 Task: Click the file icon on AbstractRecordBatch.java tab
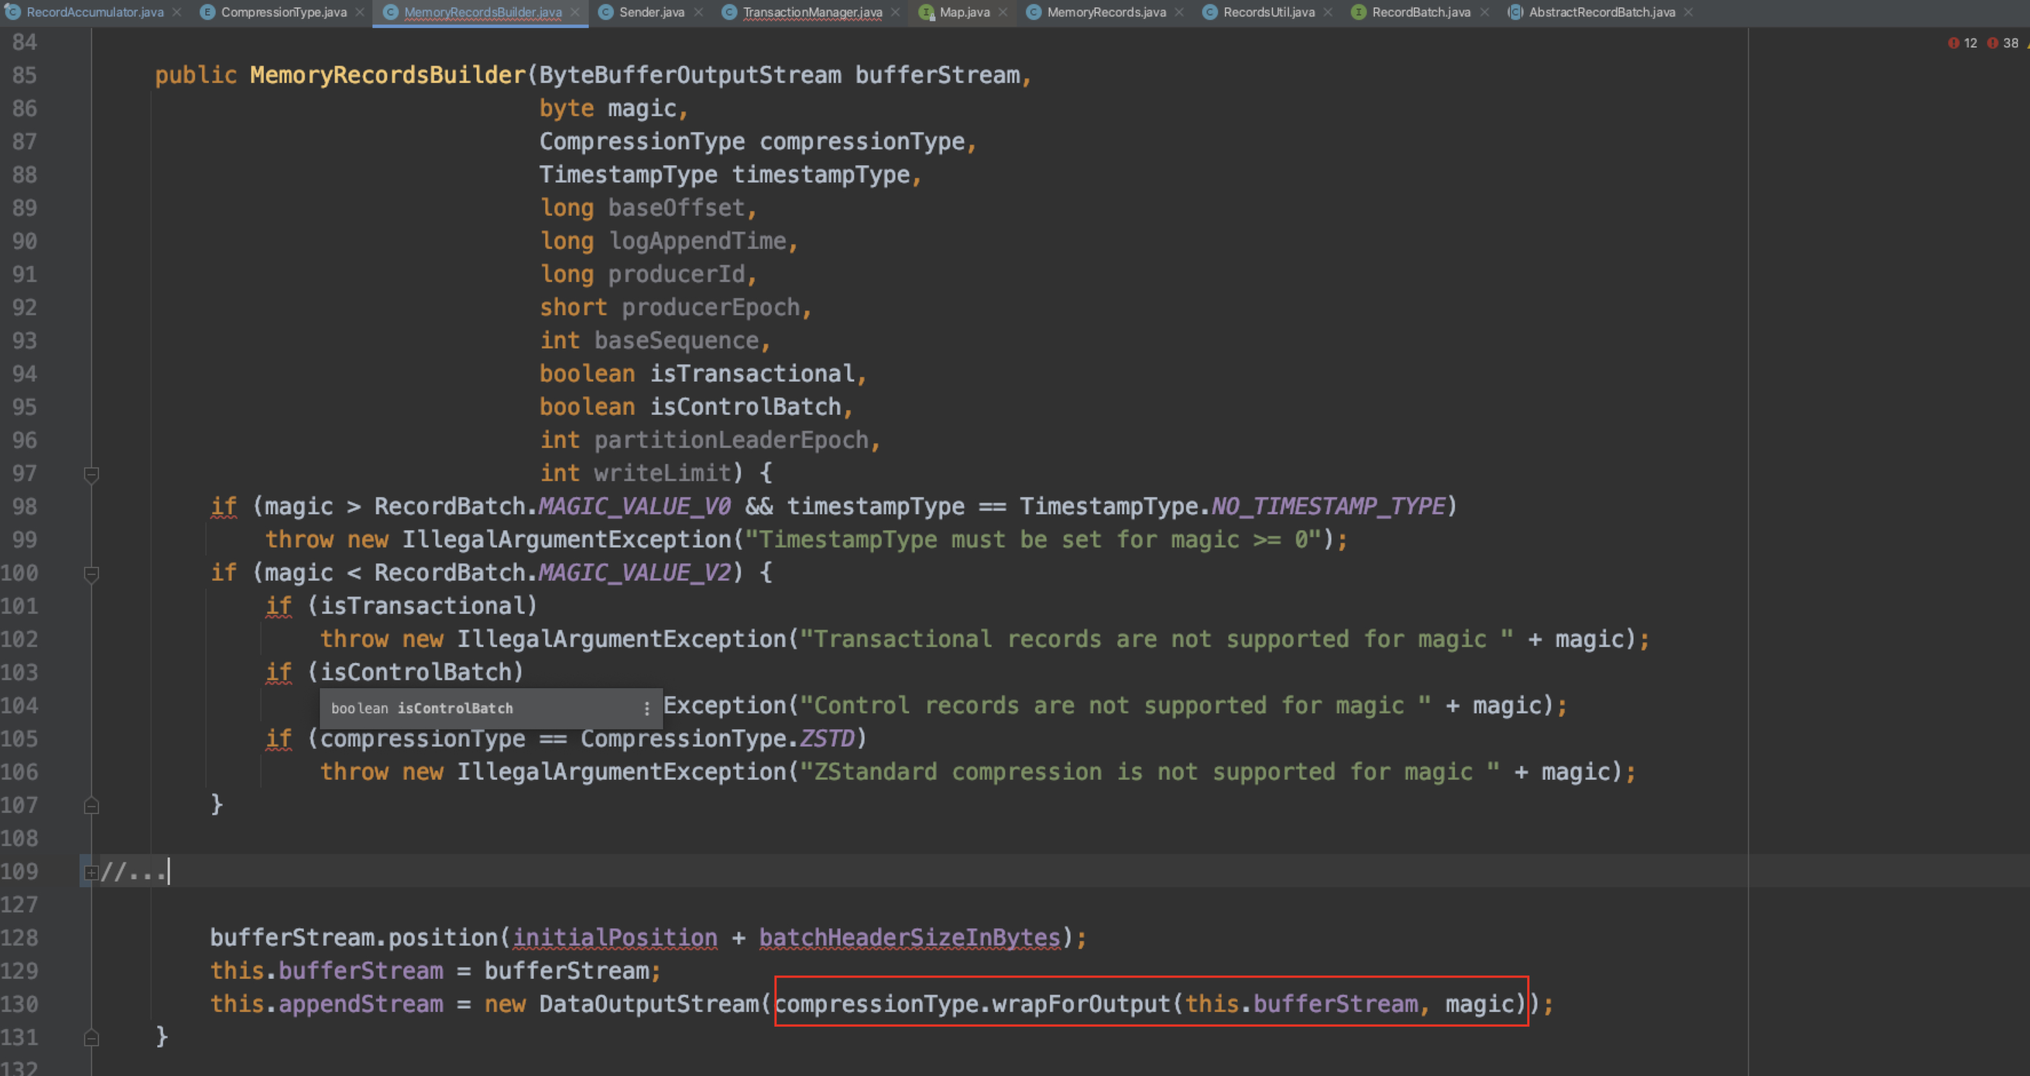[1514, 12]
